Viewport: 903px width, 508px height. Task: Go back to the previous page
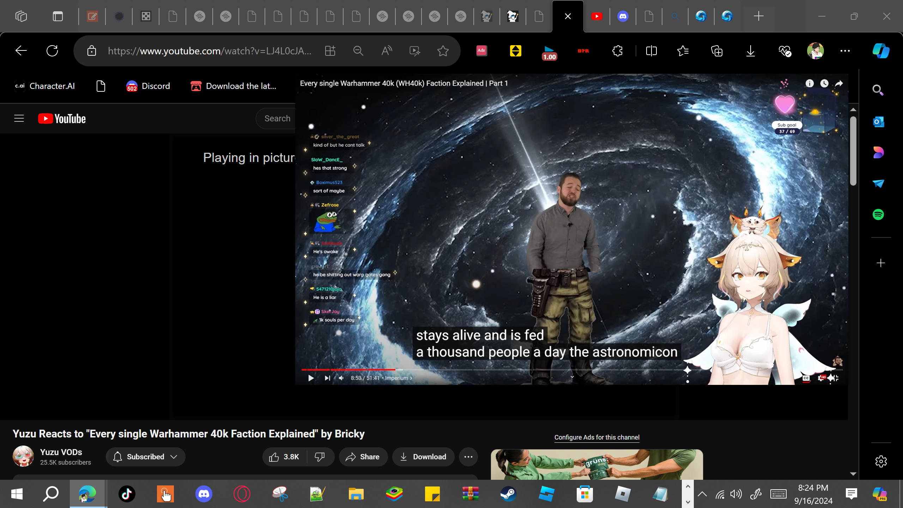point(21,51)
